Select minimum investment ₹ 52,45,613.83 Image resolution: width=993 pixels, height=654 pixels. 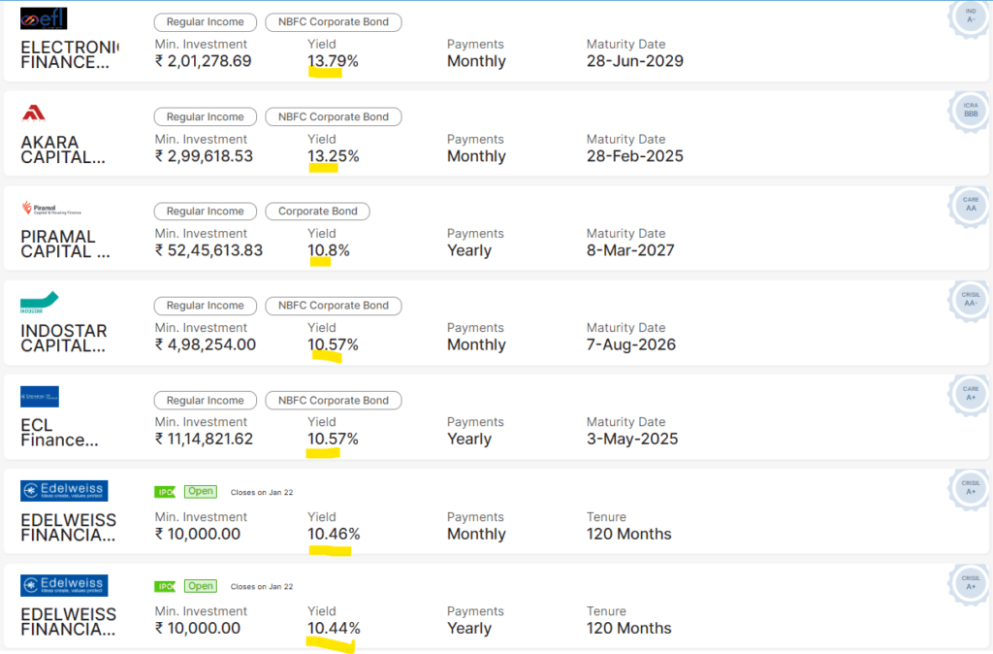209,251
